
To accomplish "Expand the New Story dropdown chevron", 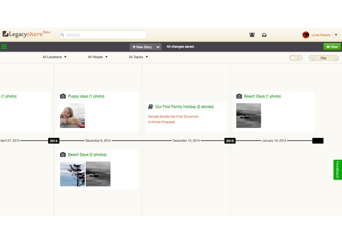I will (158, 47).
